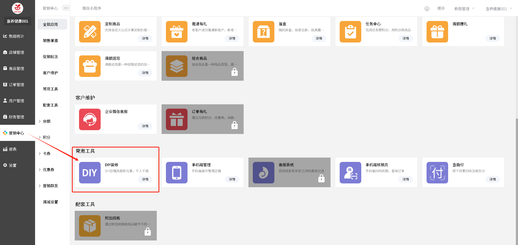
Task: Click the 任务中心 clipboard icon
Action: (x=350, y=32)
